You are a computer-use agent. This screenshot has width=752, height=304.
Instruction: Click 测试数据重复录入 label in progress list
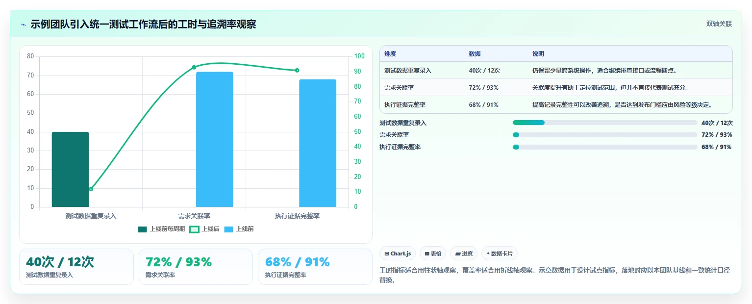[x=403, y=123]
